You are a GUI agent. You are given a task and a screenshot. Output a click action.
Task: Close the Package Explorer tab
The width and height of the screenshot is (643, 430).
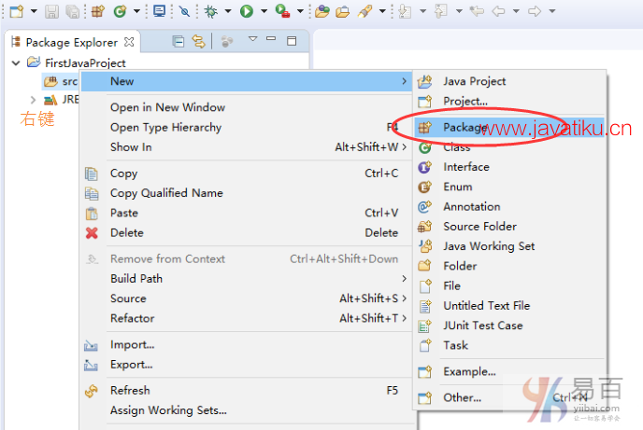(x=130, y=41)
